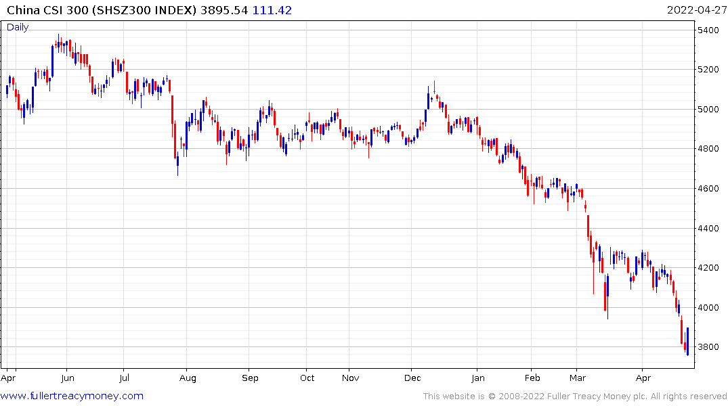This screenshot has width=728, height=406.
Task: Select the chart title 'China CSI 300'
Action: (x=47, y=10)
